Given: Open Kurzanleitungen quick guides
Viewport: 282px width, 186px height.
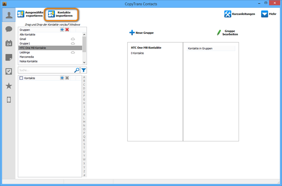Looking at the screenshot, I should tap(240, 14).
